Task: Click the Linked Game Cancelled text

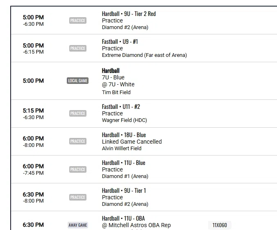Action: click(132, 142)
